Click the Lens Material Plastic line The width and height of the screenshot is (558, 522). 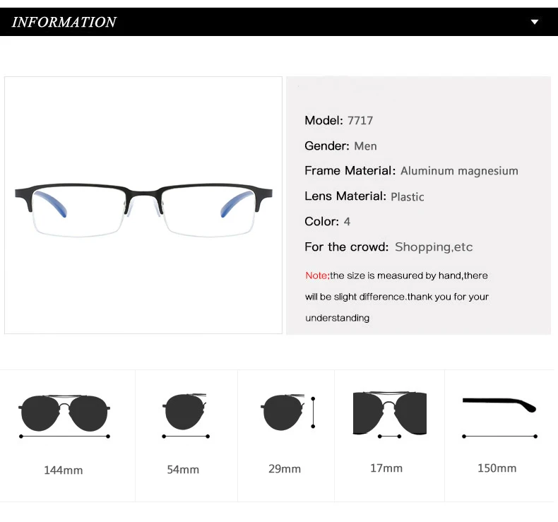click(364, 196)
